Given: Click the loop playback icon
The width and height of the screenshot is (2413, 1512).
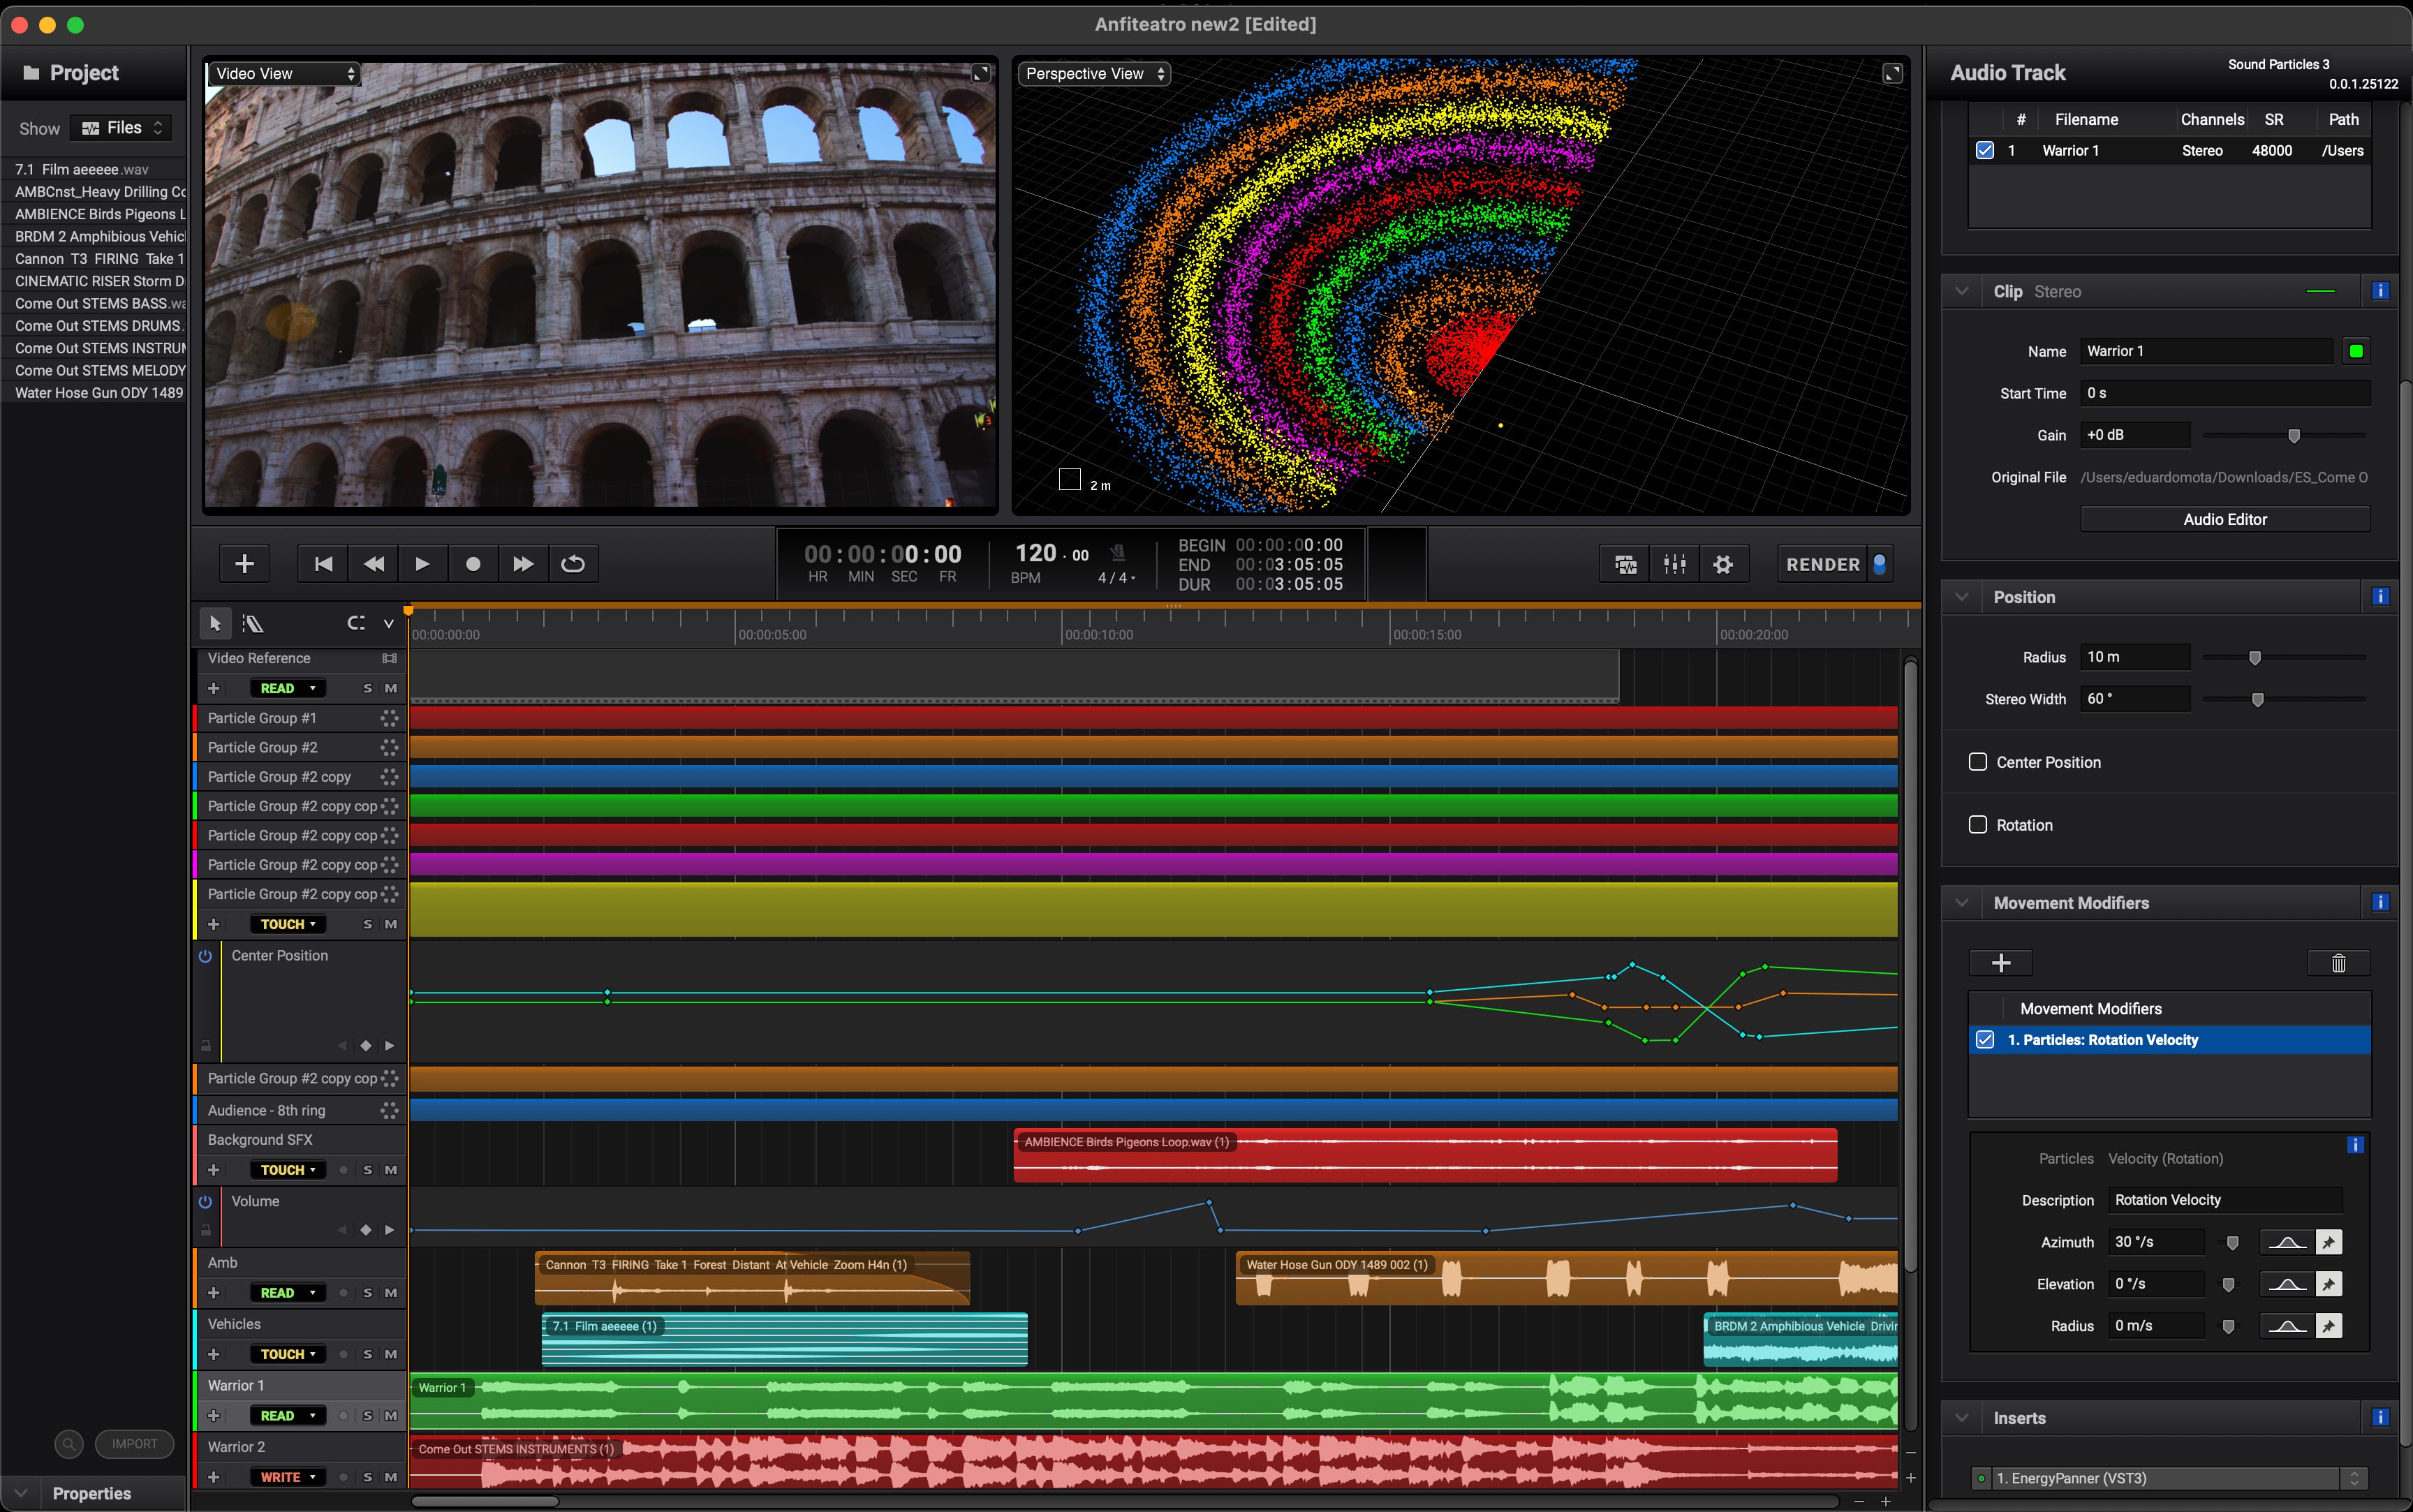Looking at the screenshot, I should (x=573, y=564).
